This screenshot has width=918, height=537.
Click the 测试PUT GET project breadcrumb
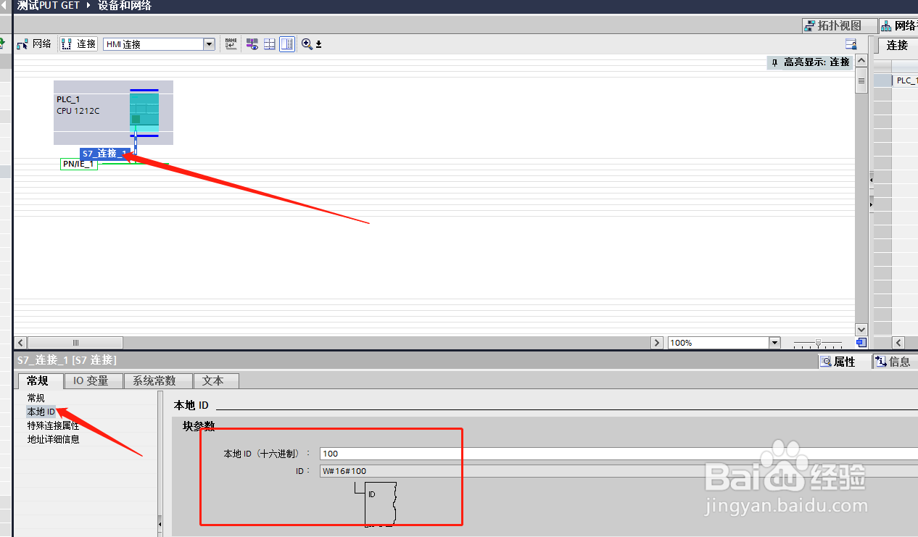click(49, 6)
